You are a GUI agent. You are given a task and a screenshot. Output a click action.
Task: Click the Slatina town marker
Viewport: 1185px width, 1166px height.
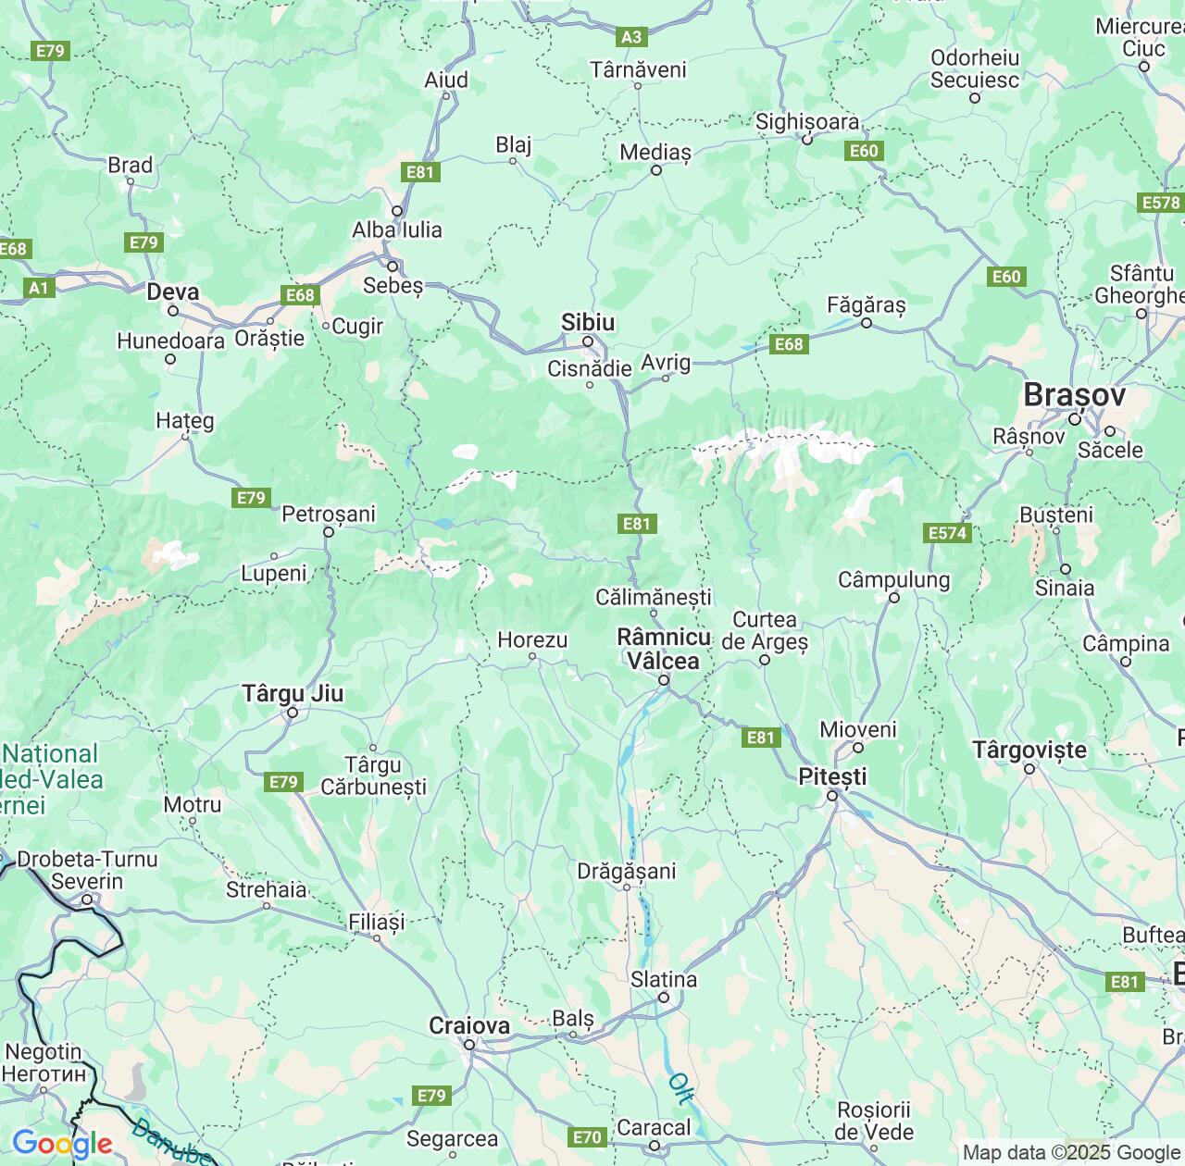(664, 998)
